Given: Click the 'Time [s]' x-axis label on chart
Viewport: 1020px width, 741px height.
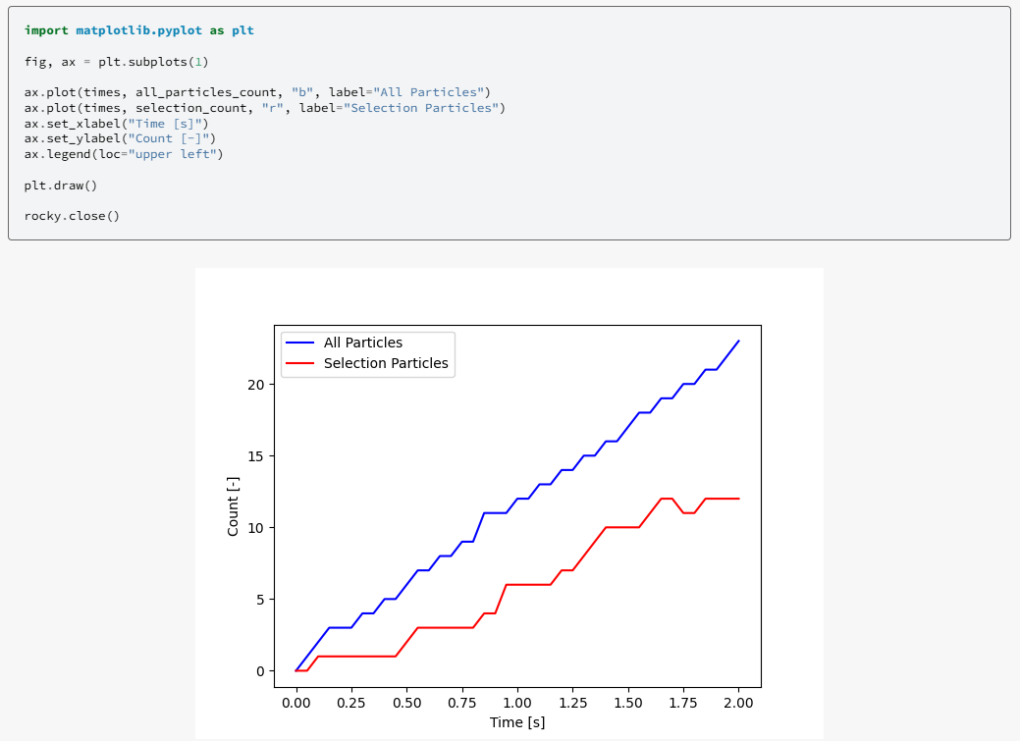Looking at the screenshot, I should [x=517, y=722].
